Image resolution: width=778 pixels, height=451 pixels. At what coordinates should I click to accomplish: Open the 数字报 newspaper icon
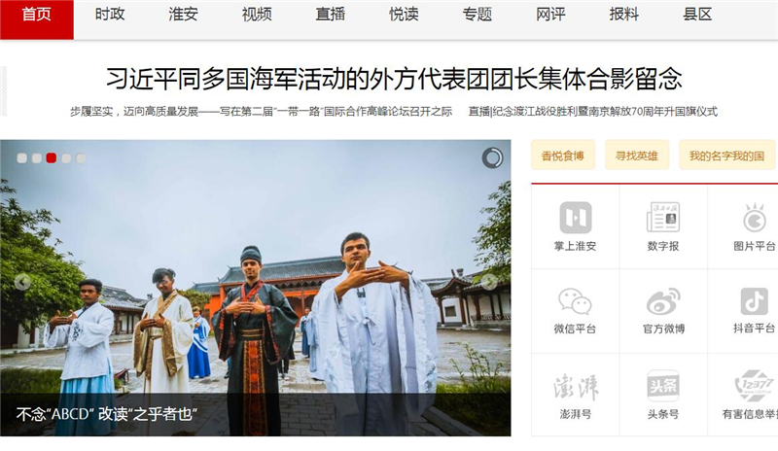coord(663,218)
